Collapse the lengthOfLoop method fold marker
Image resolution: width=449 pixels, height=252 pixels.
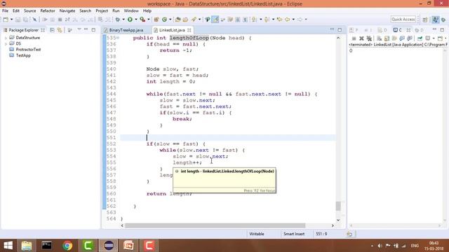118,38
